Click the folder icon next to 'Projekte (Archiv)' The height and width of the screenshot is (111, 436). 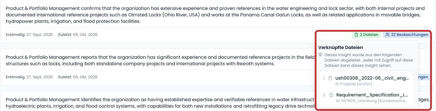coord(337,84)
